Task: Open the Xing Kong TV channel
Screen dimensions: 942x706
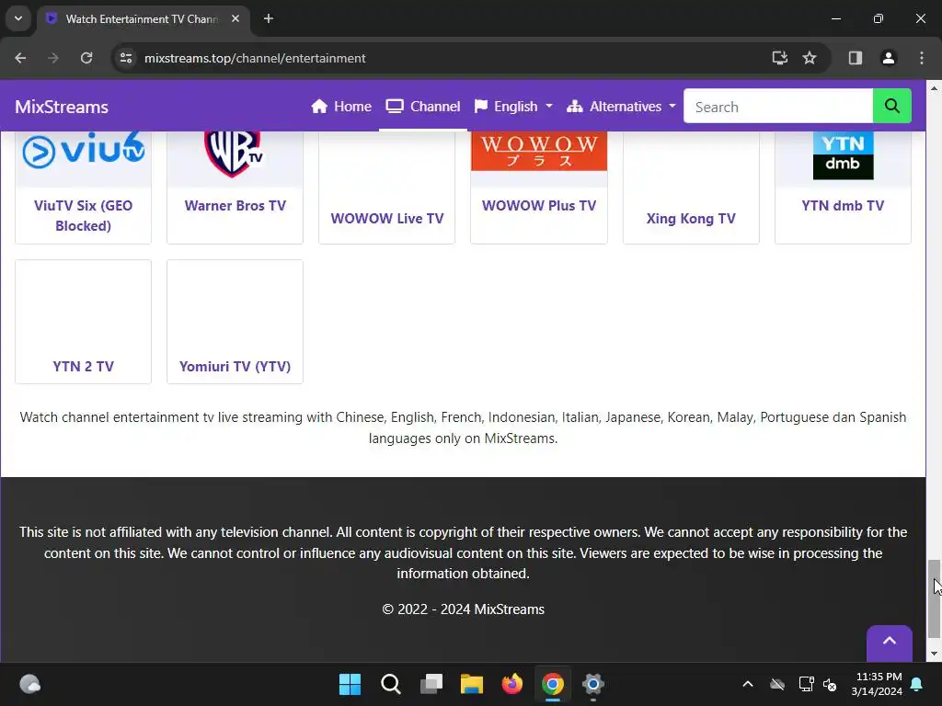Action: pyautogui.click(x=691, y=219)
